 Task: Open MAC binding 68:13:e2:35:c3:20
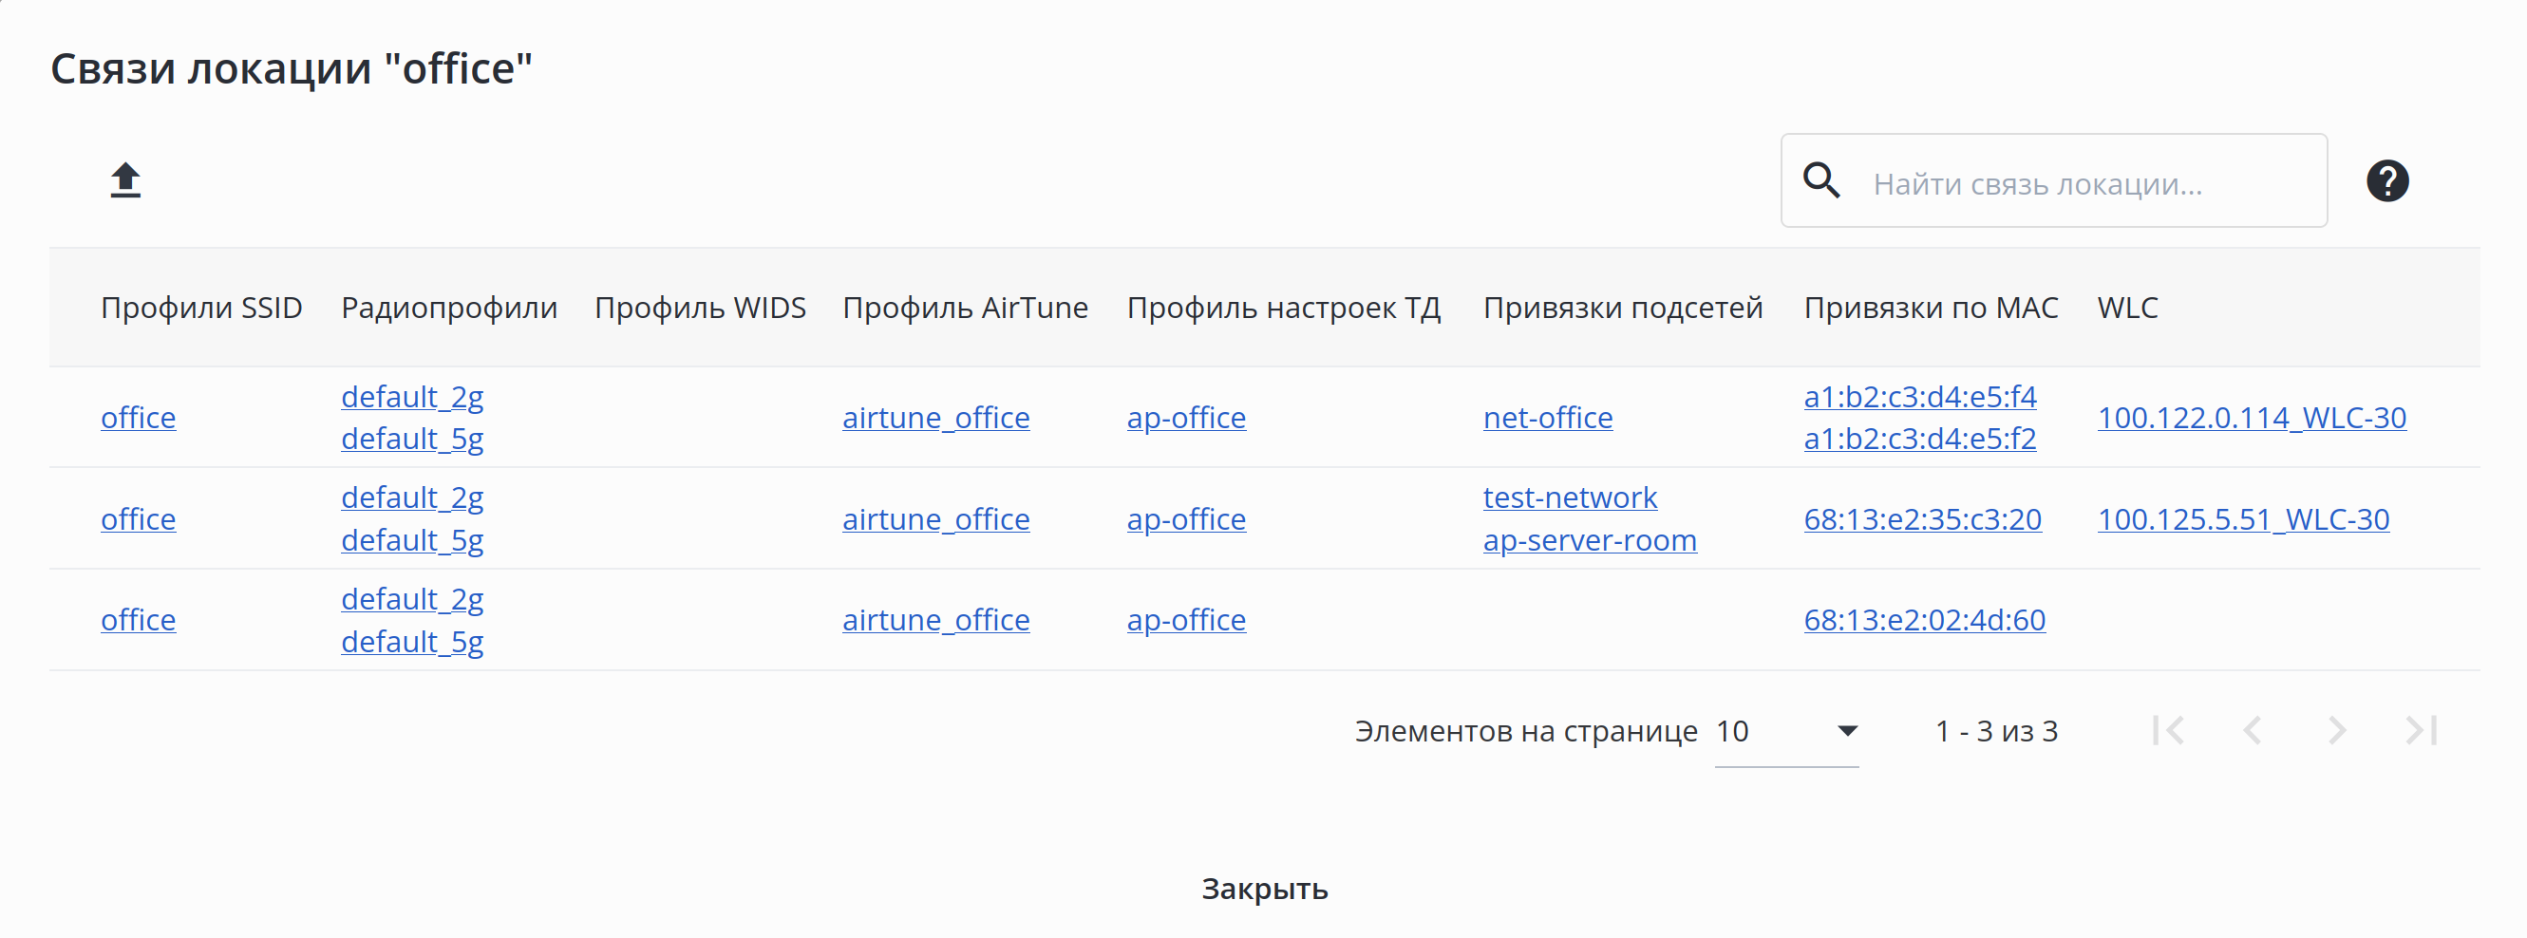click(1922, 519)
